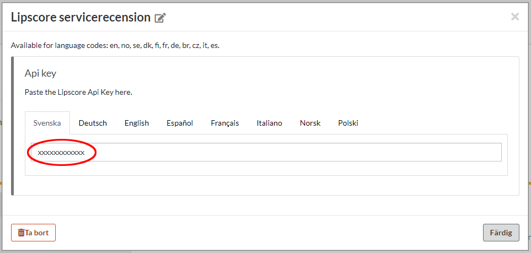Switch to the Svenska tab
The width and height of the screenshot is (531, 253).
[47, 123]
